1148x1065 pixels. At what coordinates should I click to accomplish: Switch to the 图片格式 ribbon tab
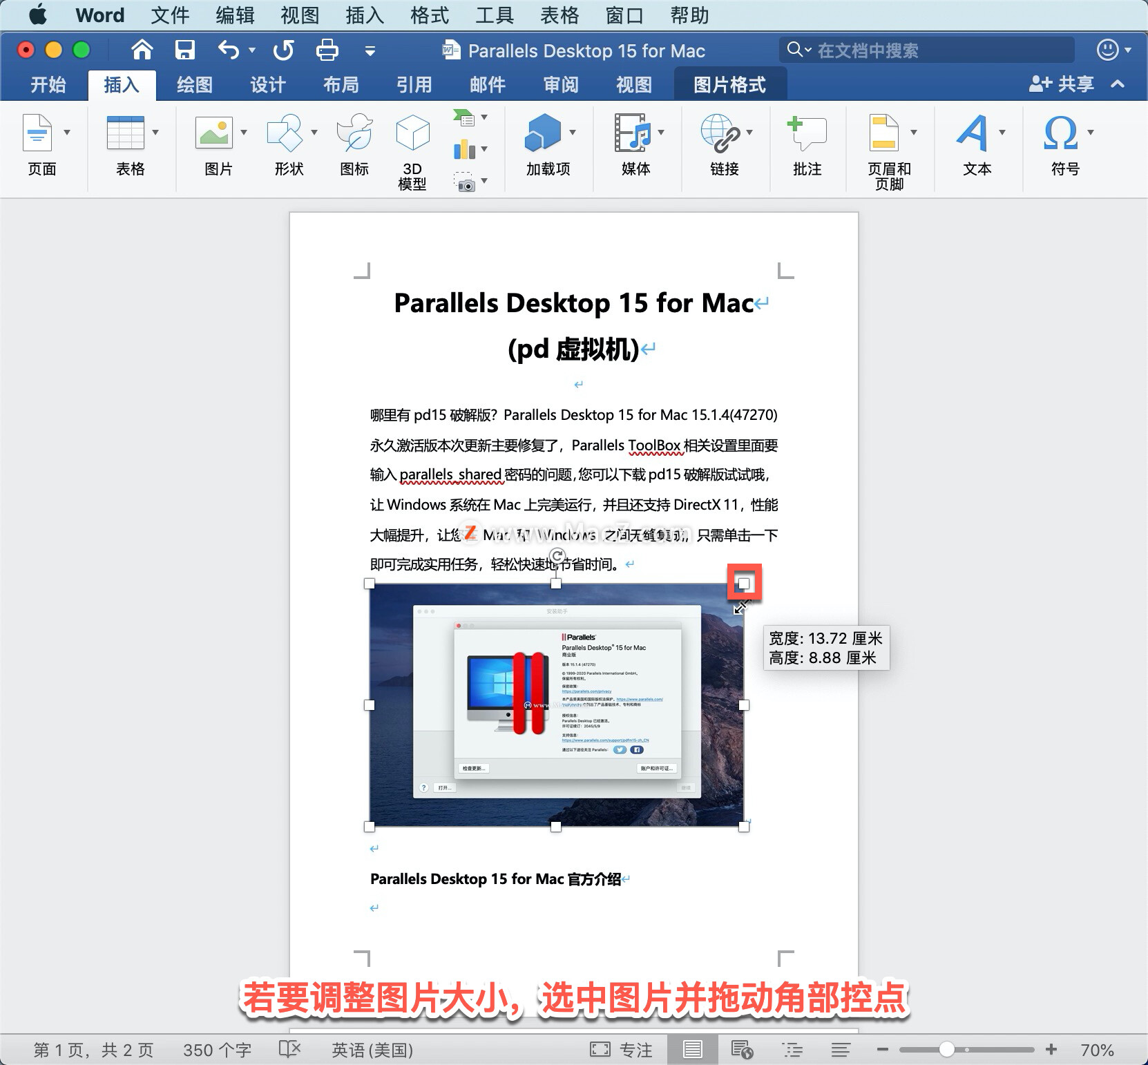pyautogui.click(x=730, y=85)
